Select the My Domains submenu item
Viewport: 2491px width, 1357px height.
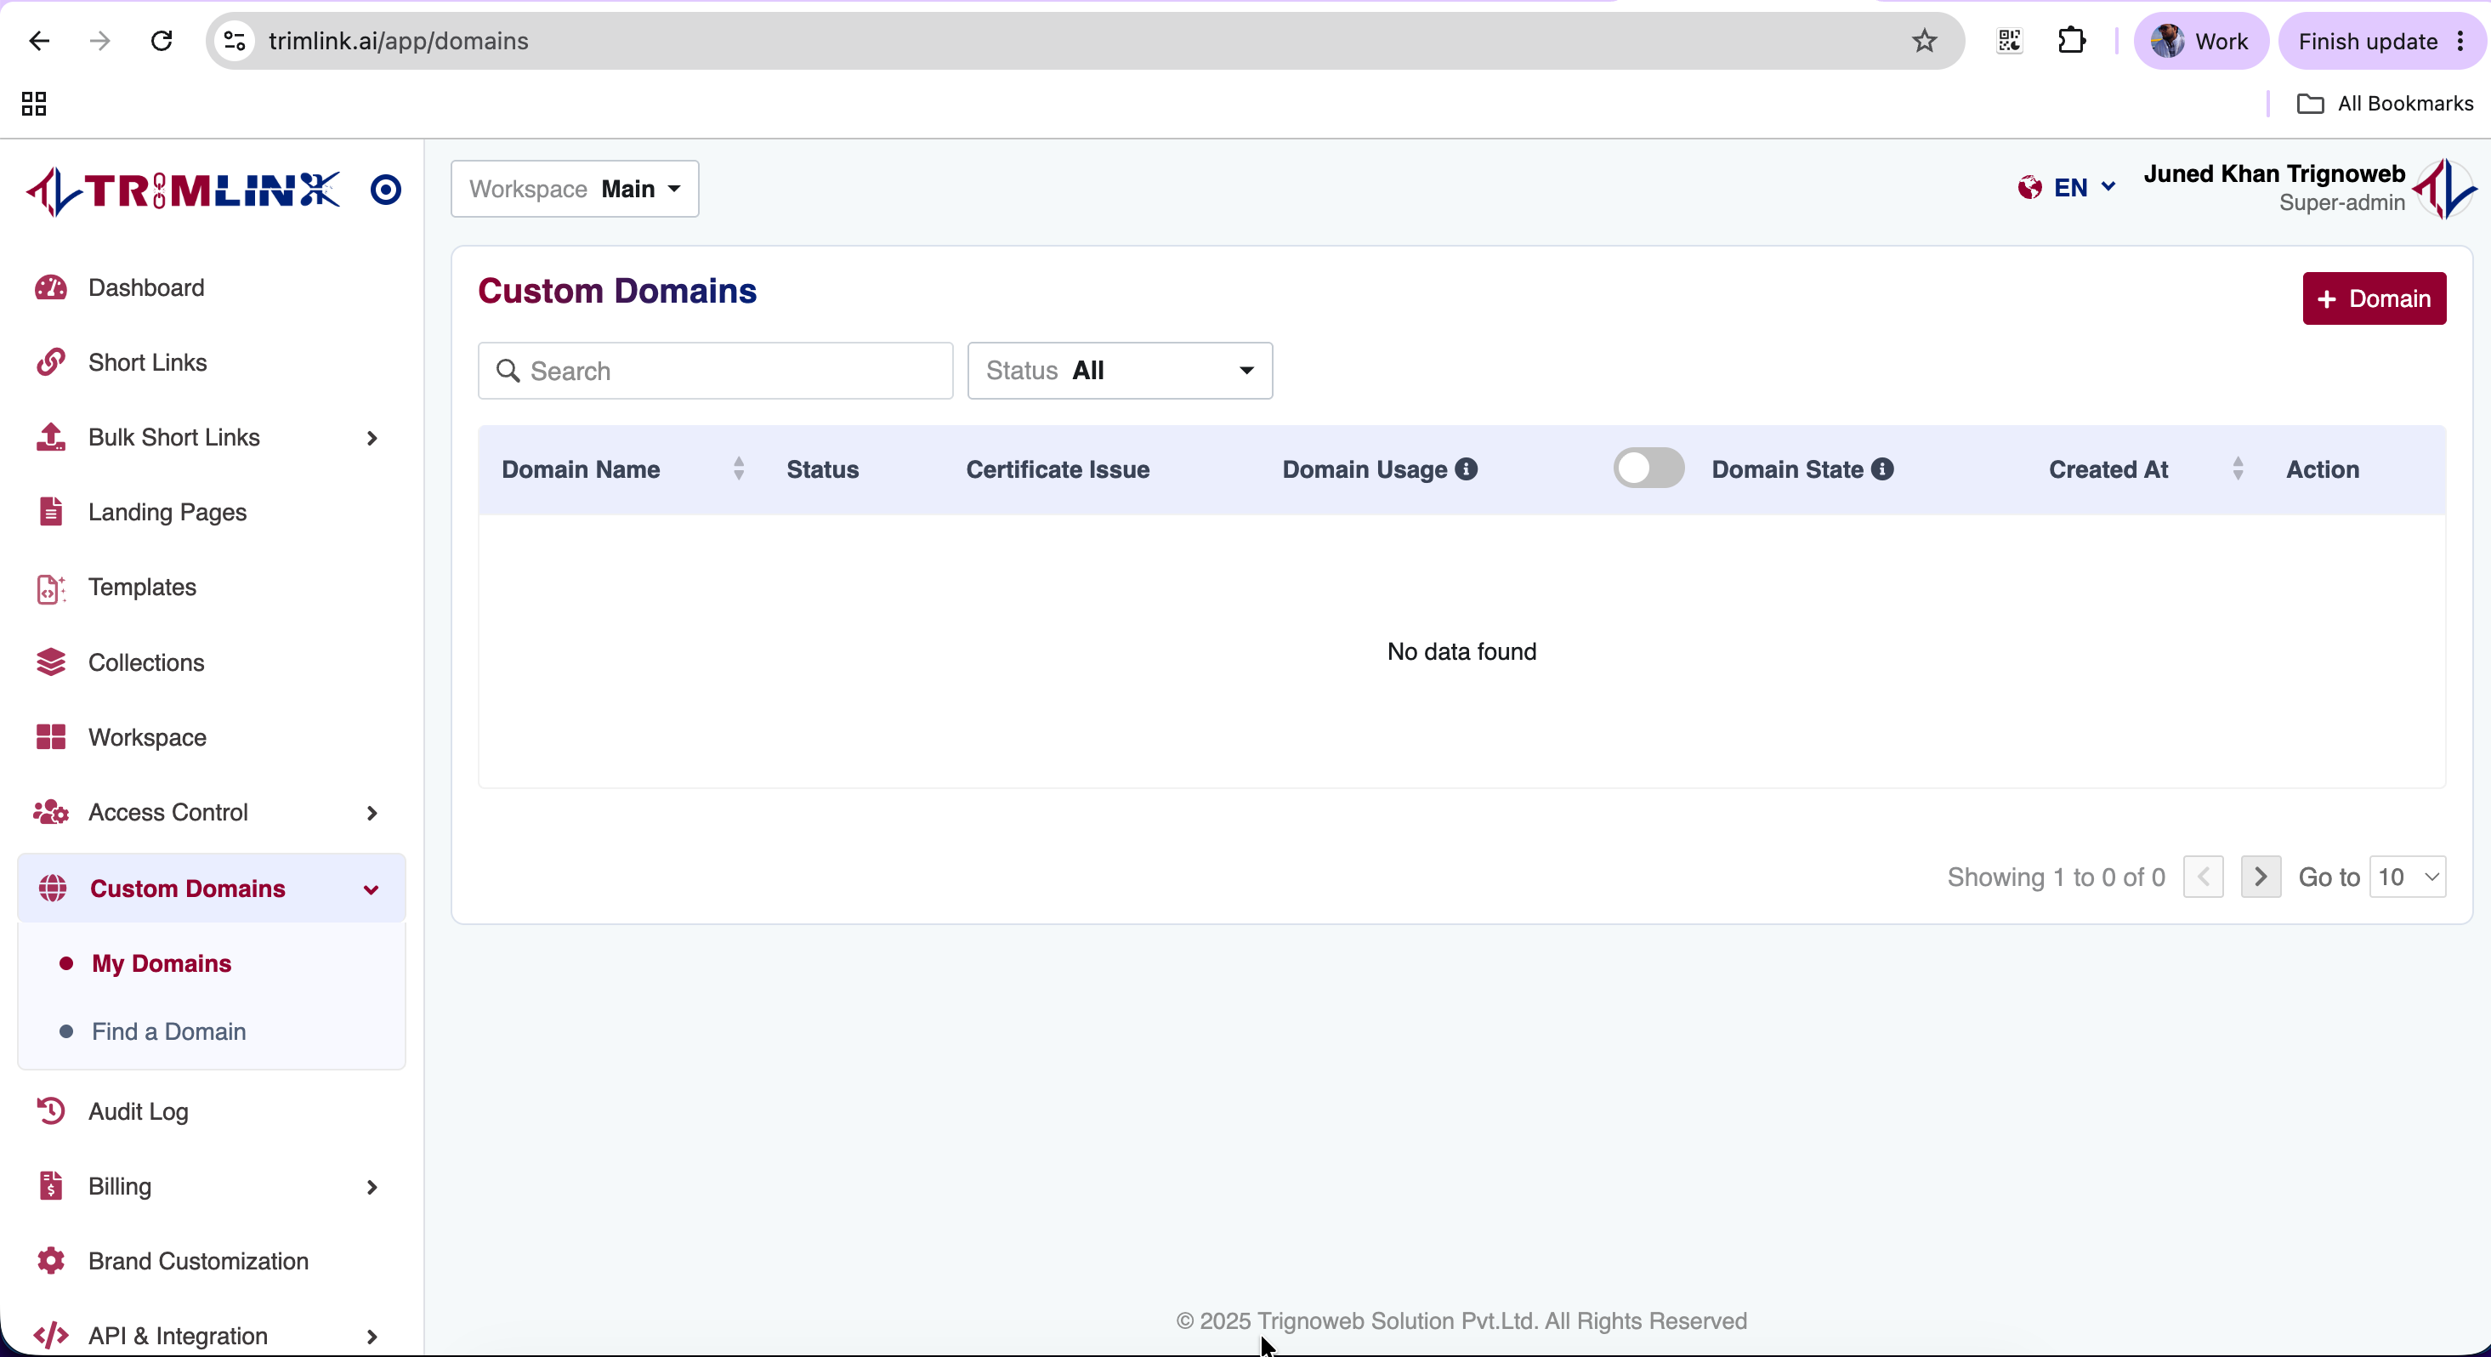[162, 963]
